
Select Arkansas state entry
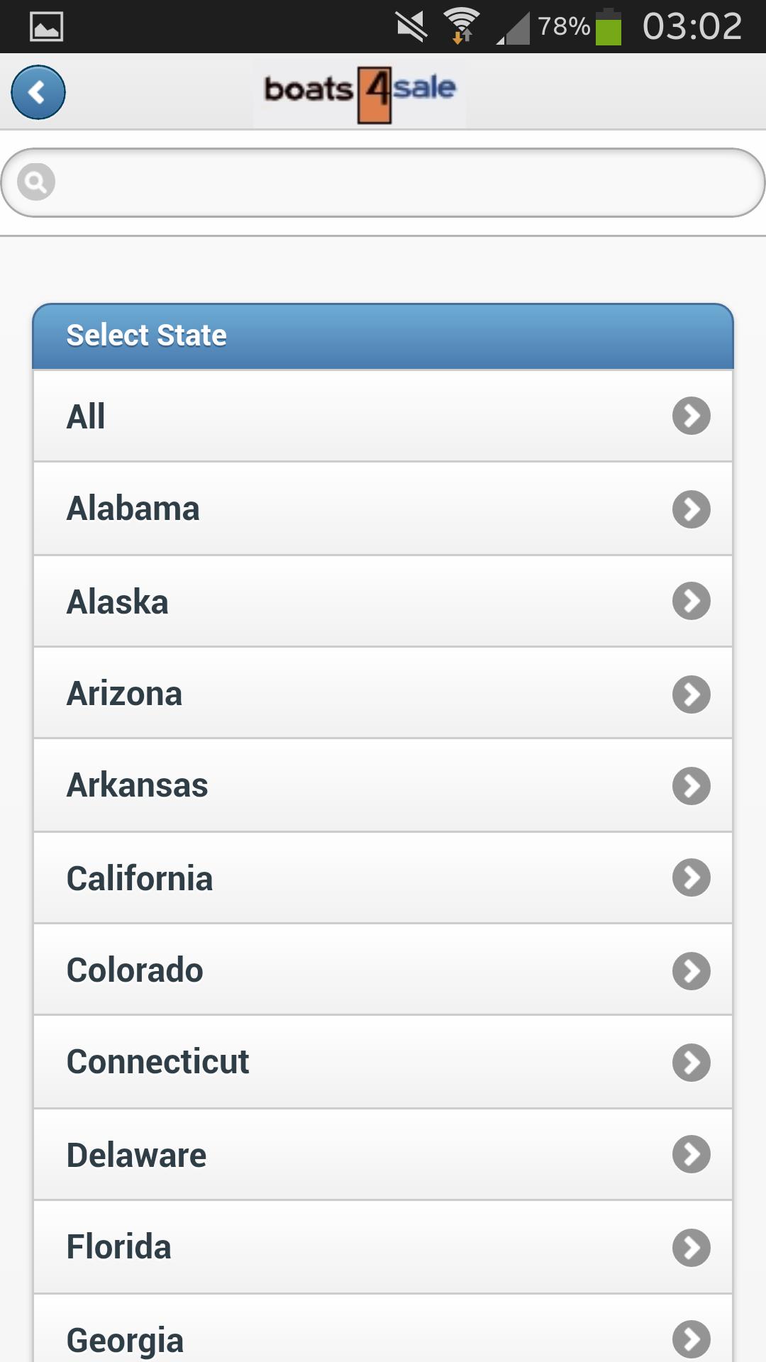383,785
